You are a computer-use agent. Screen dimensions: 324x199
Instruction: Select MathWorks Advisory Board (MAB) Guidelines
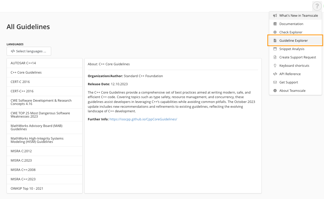pos(45,127)
